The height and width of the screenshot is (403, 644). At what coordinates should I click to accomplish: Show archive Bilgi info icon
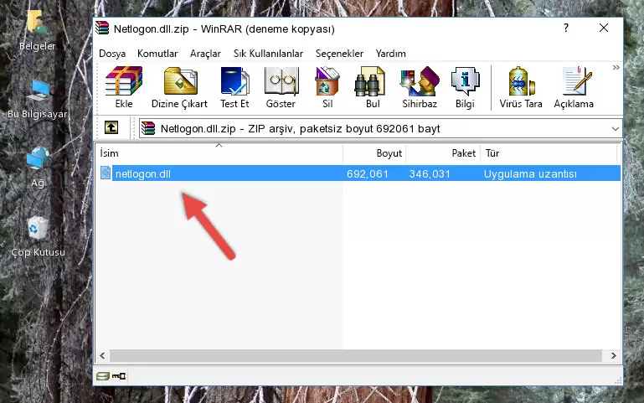(465, 81)
